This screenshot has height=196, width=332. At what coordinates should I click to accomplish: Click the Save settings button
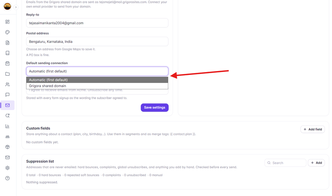[154, 107]
